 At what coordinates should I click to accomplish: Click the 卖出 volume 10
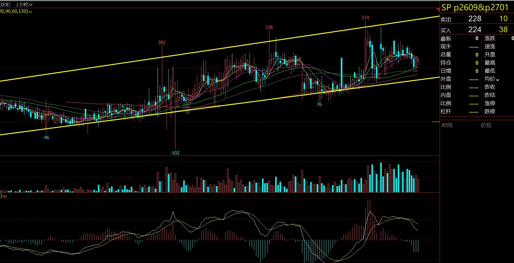tap(503, 19)
